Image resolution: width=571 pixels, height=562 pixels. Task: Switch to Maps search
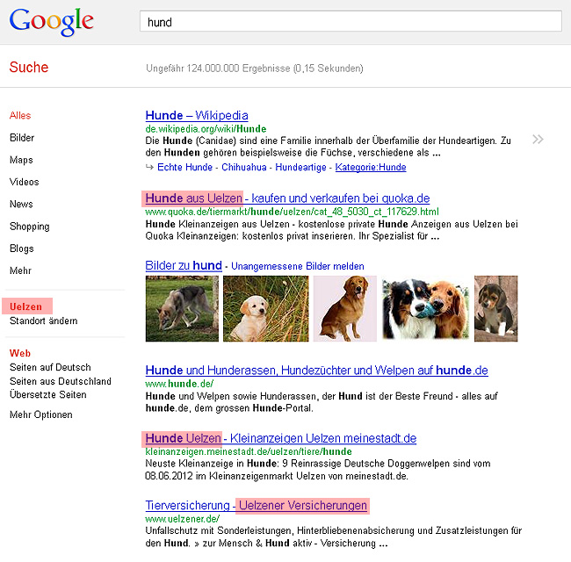point(21,160)
